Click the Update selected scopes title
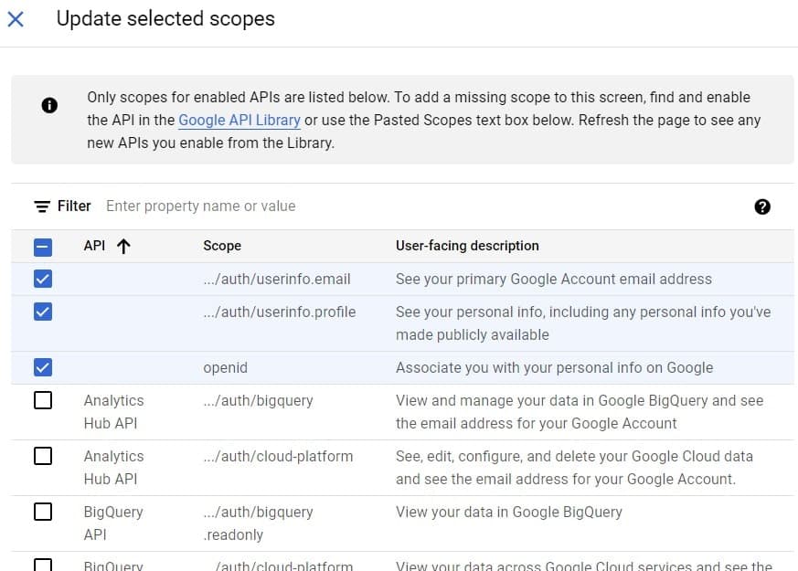The height and width of the screenshot is (571, 798). click(165, 18)
